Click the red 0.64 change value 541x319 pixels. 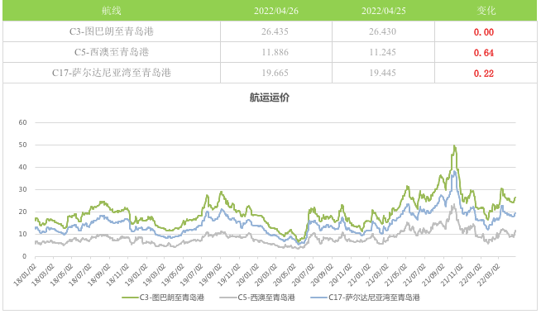click(484, 53)
